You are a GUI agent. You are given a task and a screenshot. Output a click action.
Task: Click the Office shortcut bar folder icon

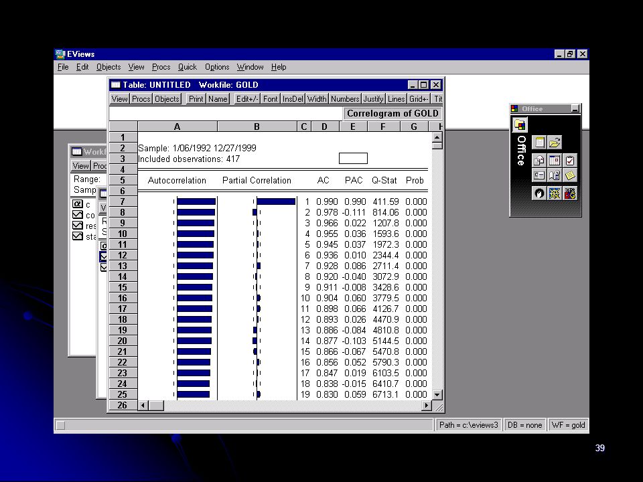tap(520, 125)
